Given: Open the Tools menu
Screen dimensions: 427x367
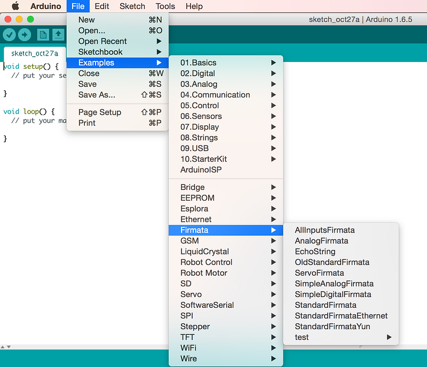Looking at the screenshot, I should click(x=165, y=6).
